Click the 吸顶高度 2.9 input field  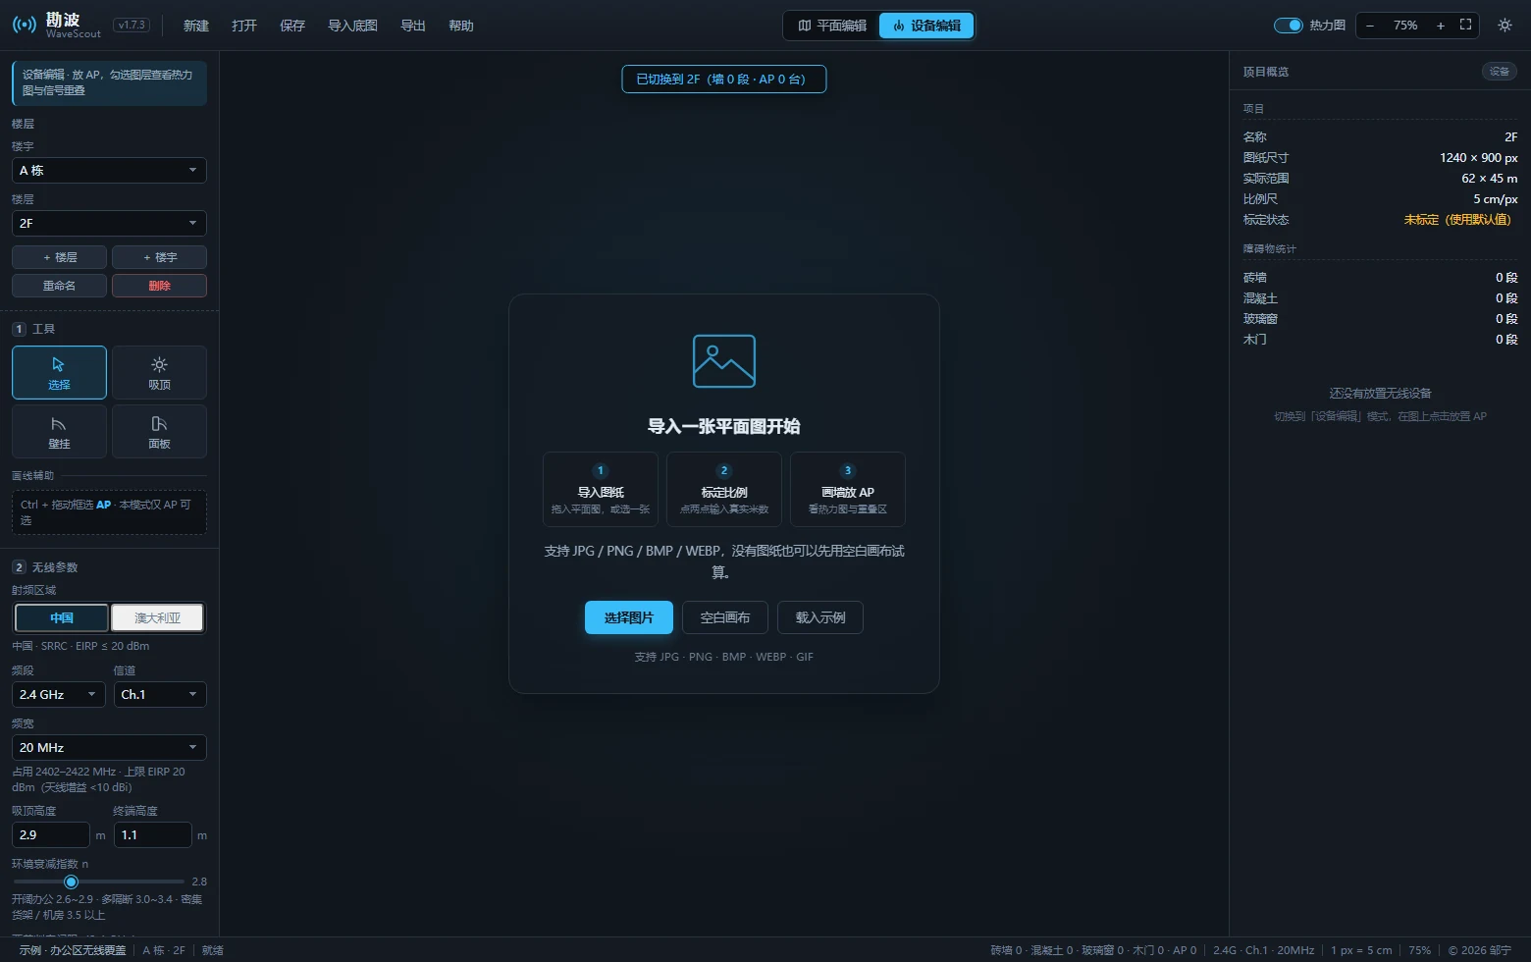[51, 834]
